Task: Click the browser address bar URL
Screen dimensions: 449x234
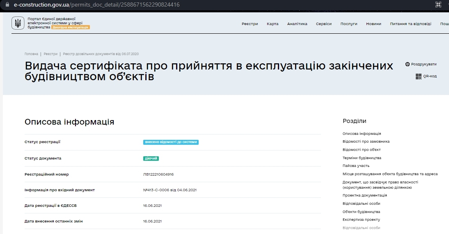Action: tap(97, 5)
